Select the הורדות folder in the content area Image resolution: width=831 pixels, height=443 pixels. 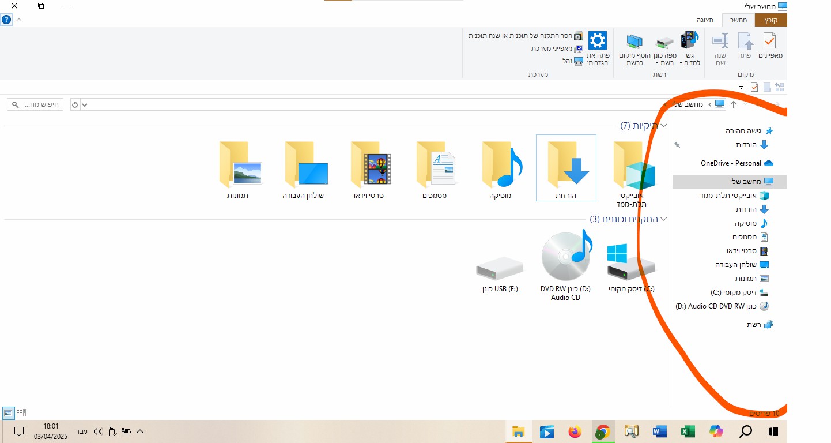[x=566, y=168]
